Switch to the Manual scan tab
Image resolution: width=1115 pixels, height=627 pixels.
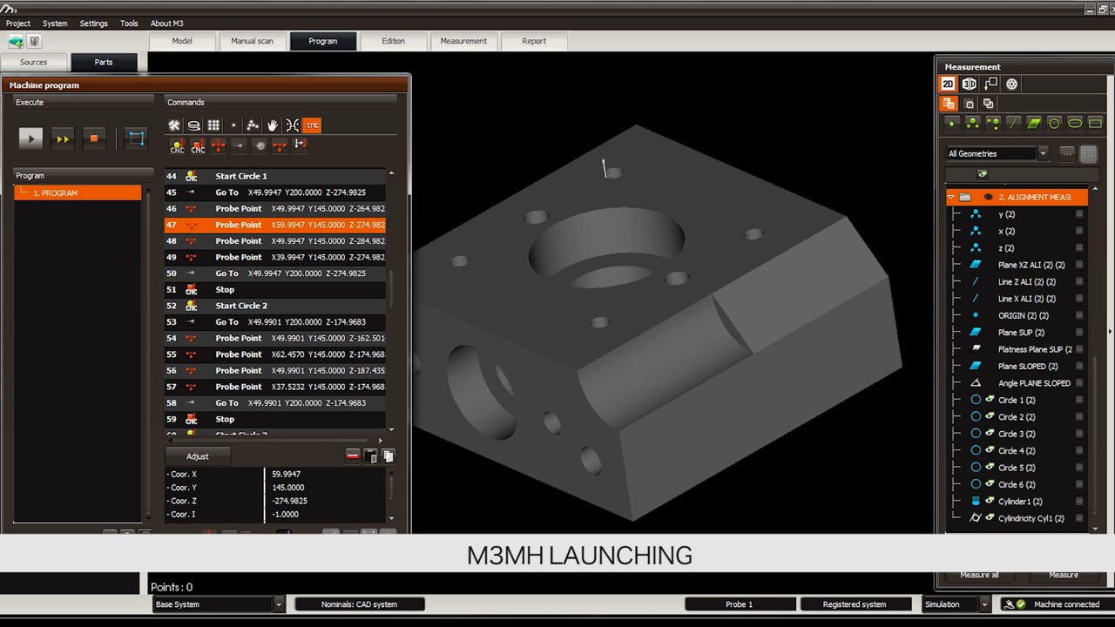click(x=252, y=41)
